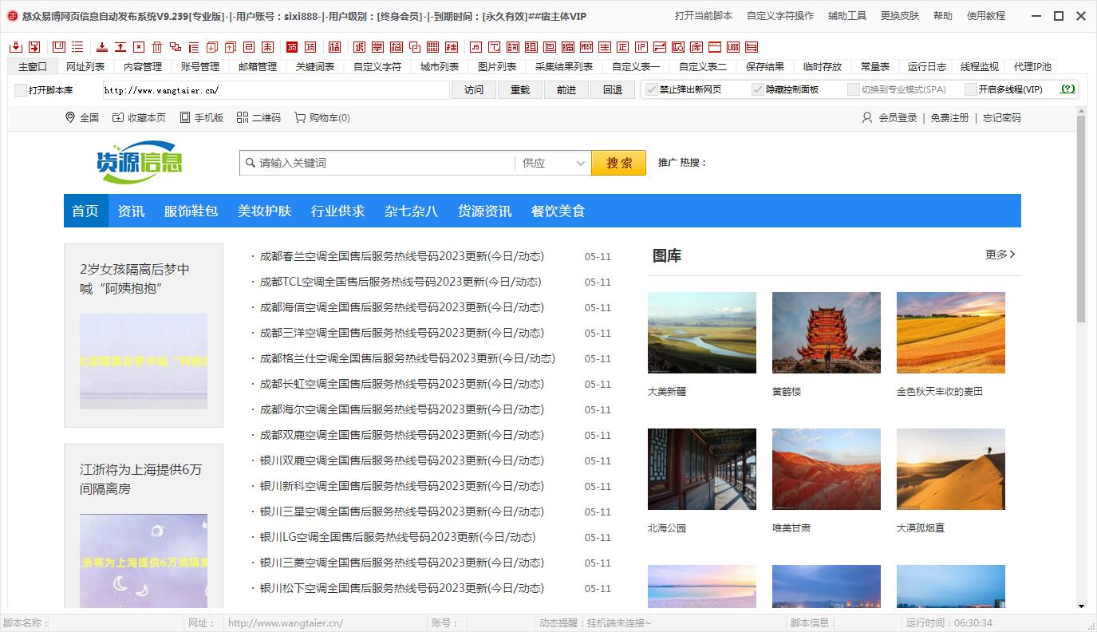Click the outlined 顶 icon
The image size is (1097, 632).
[x=310, y=47]
